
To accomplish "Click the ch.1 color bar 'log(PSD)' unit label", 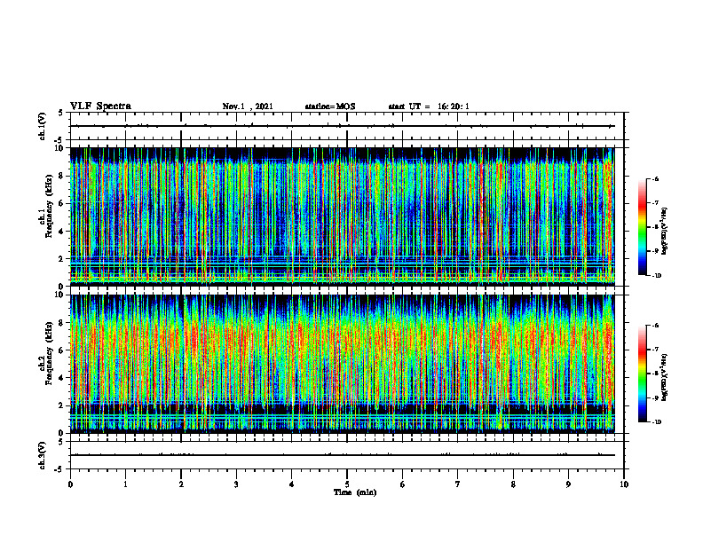I will pos(665,232).
